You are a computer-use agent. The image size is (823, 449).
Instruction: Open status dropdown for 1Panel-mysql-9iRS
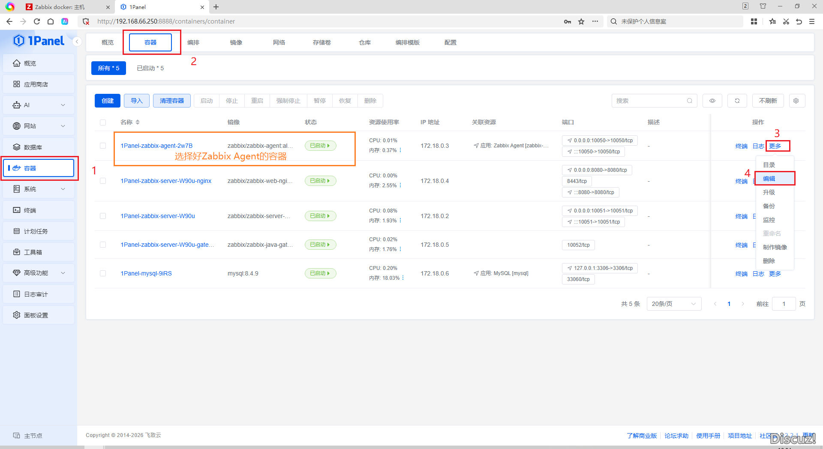tap(321, 273)
